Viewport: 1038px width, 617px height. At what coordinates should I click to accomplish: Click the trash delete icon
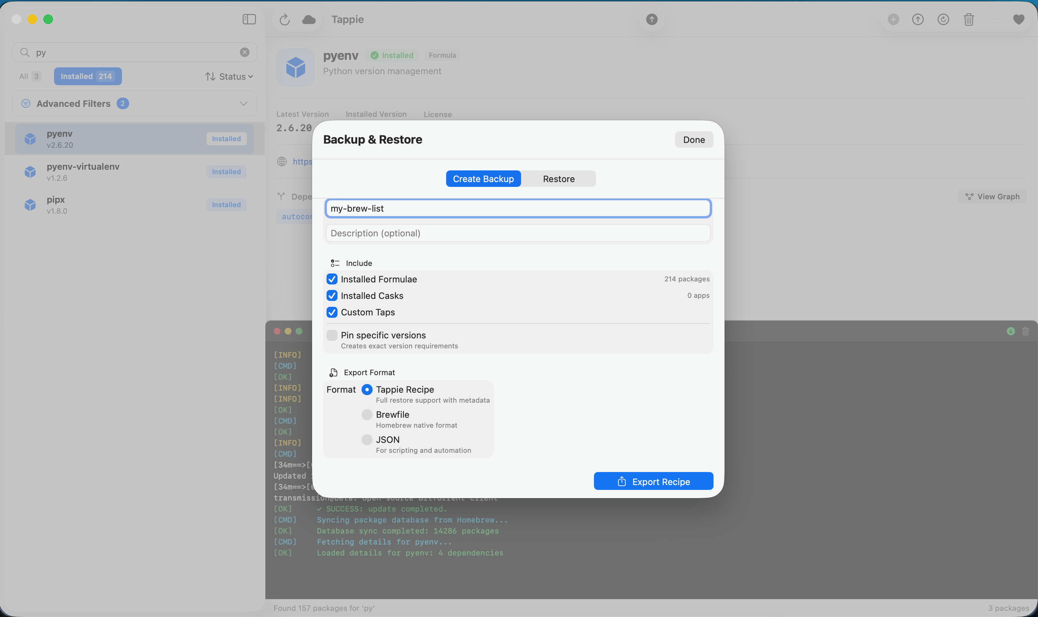[969, 19]
